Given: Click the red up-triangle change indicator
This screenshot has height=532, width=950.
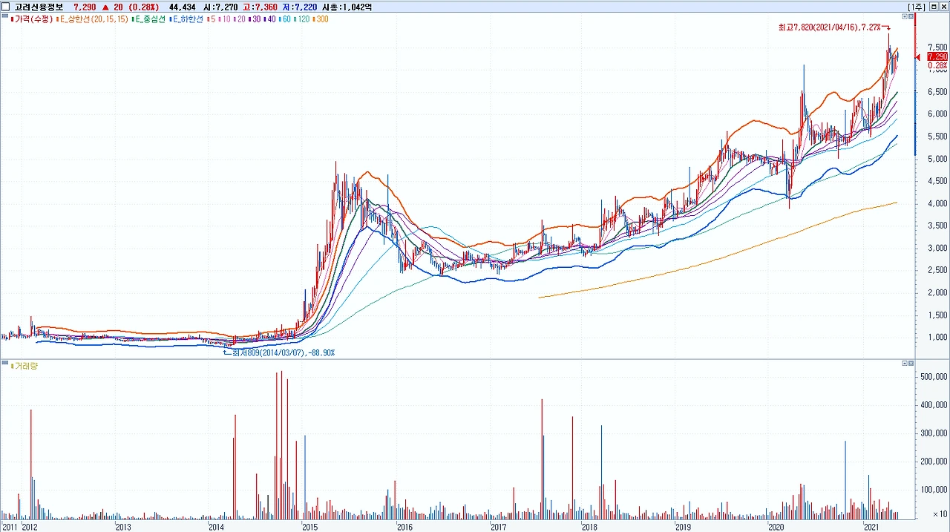Looking at the screenshot, I should pyautogui.click(x=105, y=7).
